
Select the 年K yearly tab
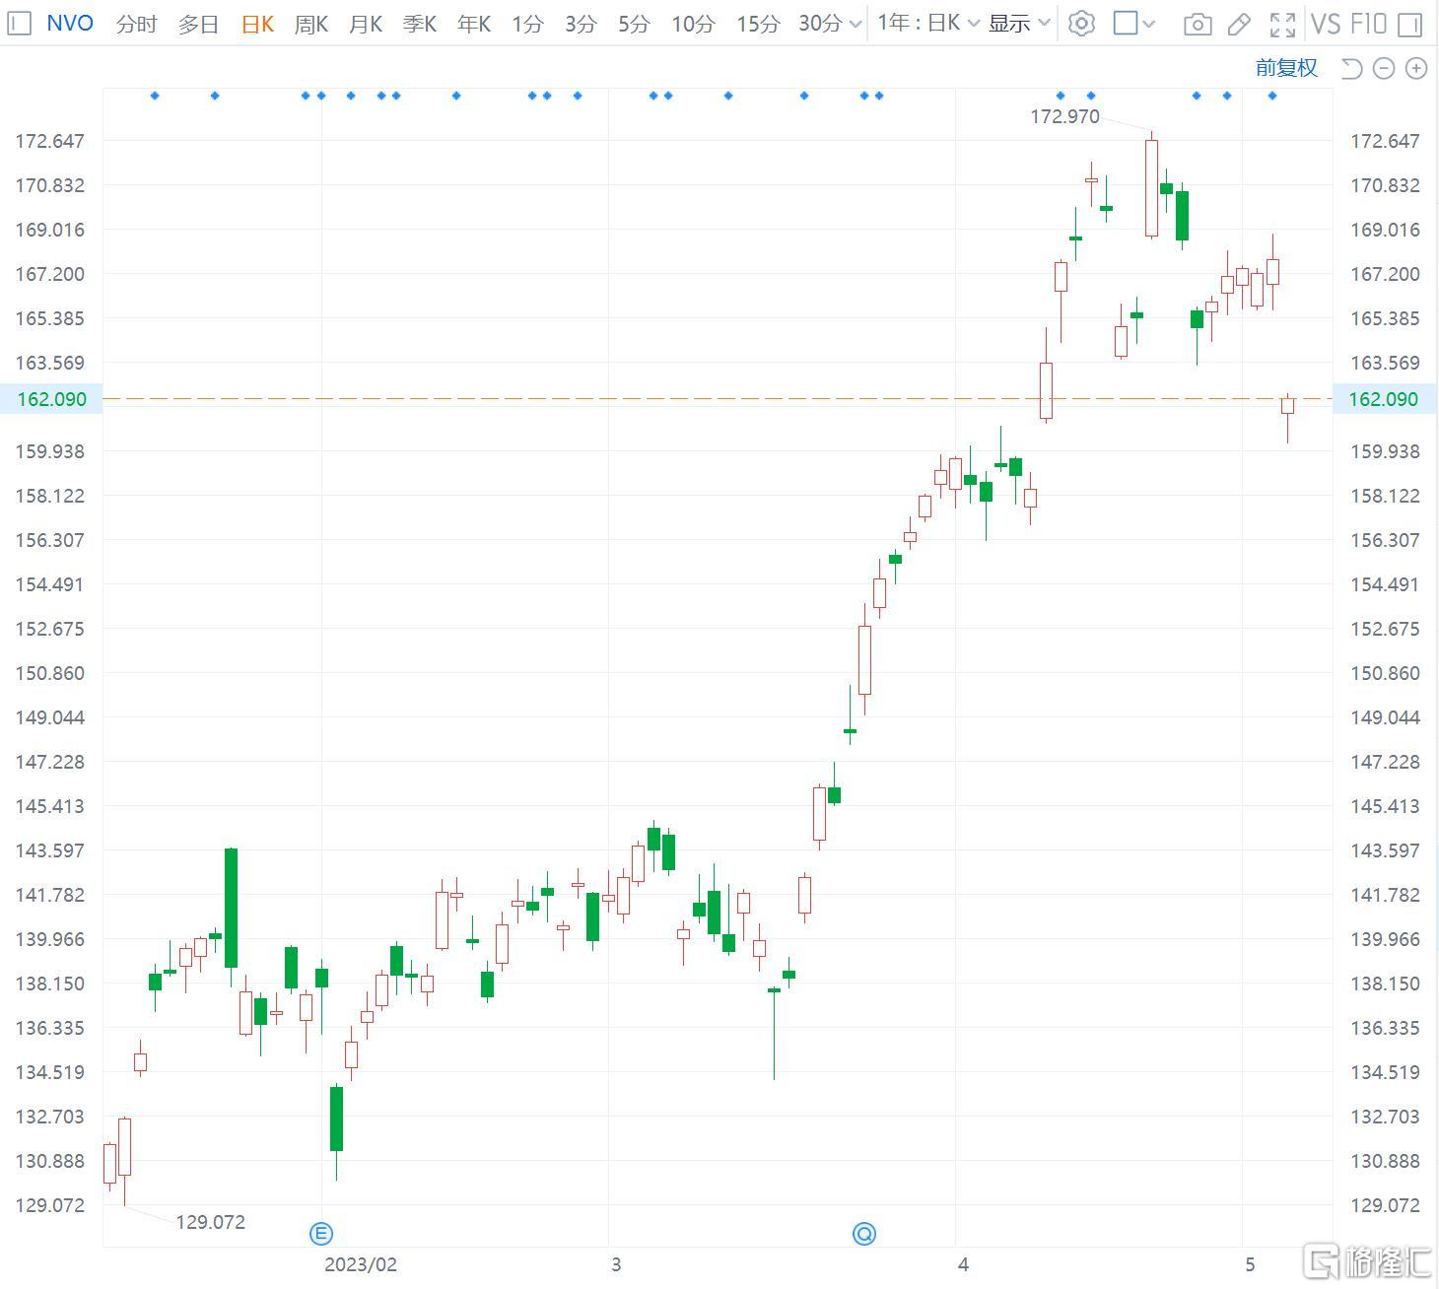[x=473, y=24]
